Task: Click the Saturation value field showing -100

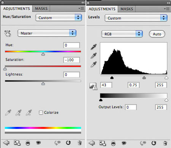Action: point(71,60)
